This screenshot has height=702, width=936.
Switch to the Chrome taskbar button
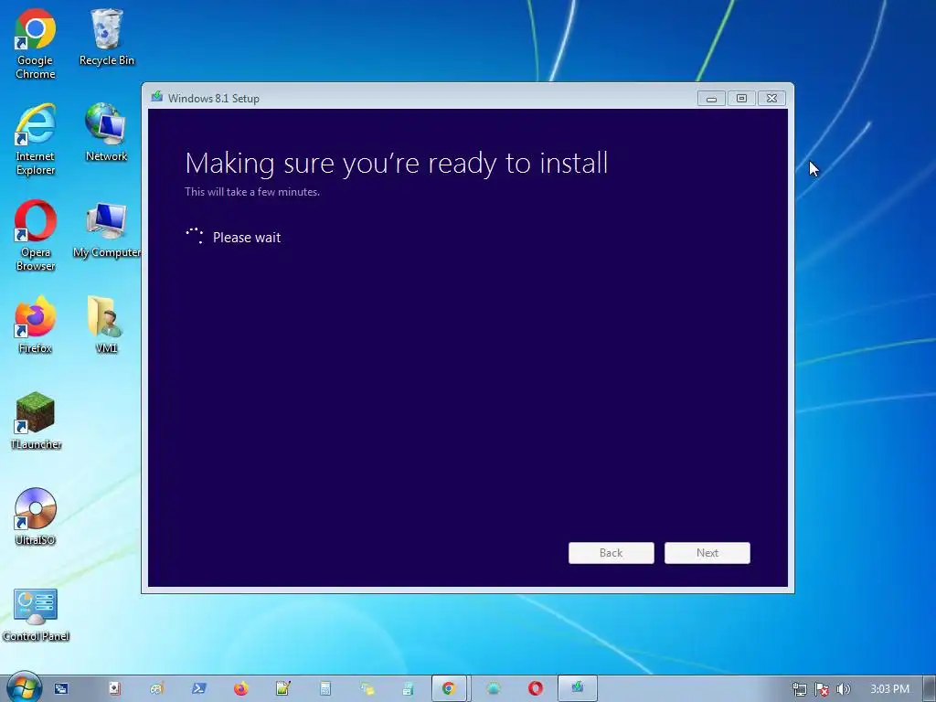coord(450,689)
